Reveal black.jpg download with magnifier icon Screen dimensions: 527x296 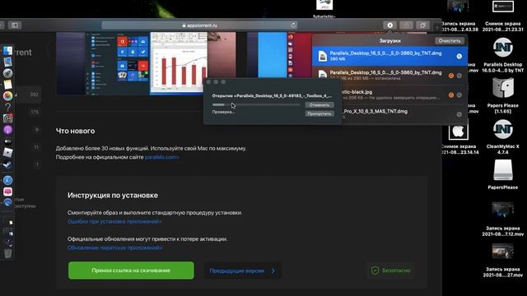click(x=459, y=95)
